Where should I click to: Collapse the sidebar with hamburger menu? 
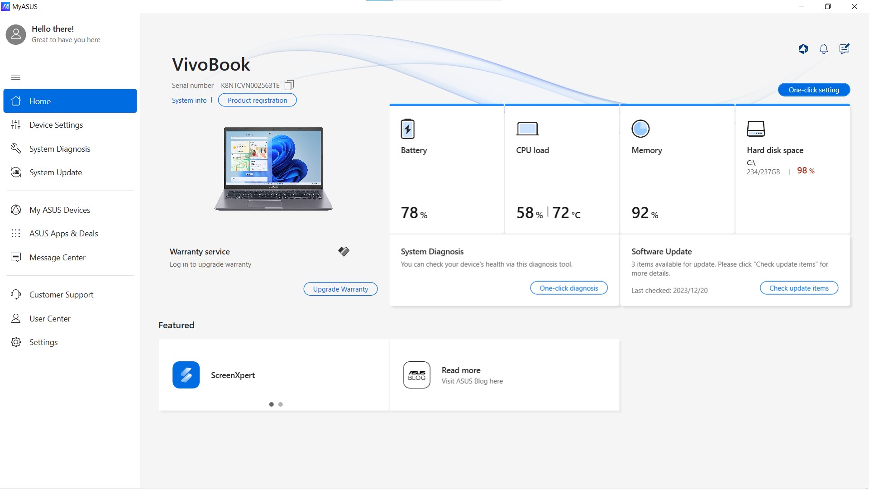click(15, 77)
